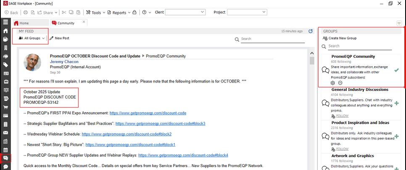Open the Client combo box

point(185,12)
